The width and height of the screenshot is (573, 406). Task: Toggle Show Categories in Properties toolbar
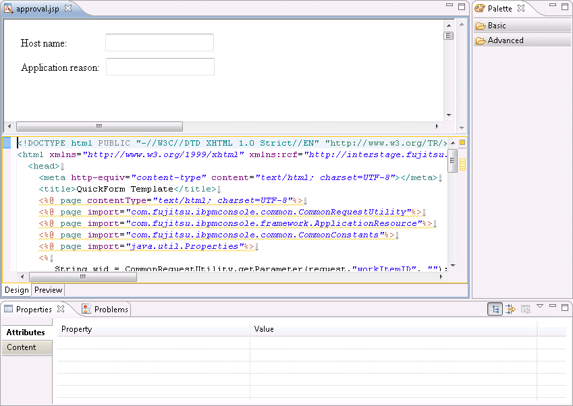point(495,310)
